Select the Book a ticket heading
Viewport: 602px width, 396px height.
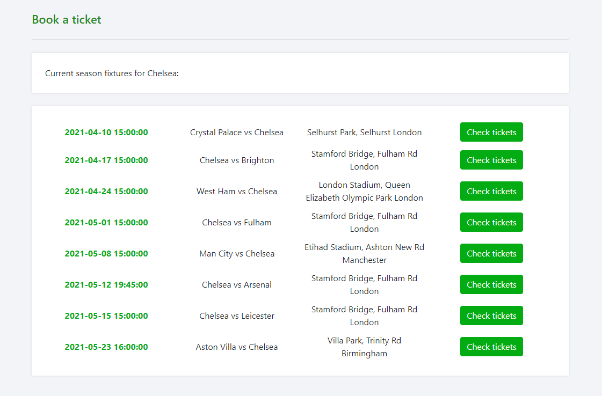pyautogui.click(x=66, y=19)
